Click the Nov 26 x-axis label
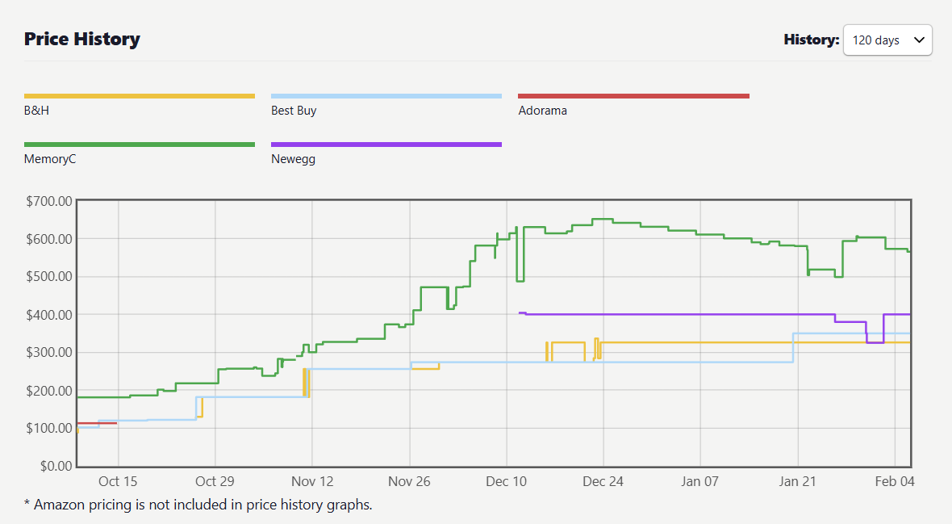 point(409,481)
